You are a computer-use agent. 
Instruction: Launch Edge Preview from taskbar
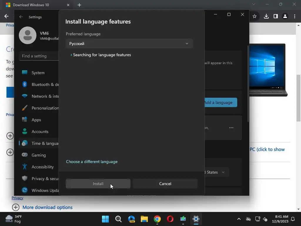click(x=131, y=219)
